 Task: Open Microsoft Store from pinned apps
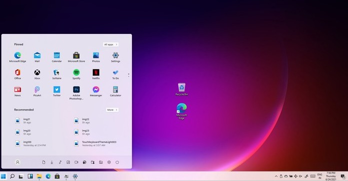click(76, 57)
